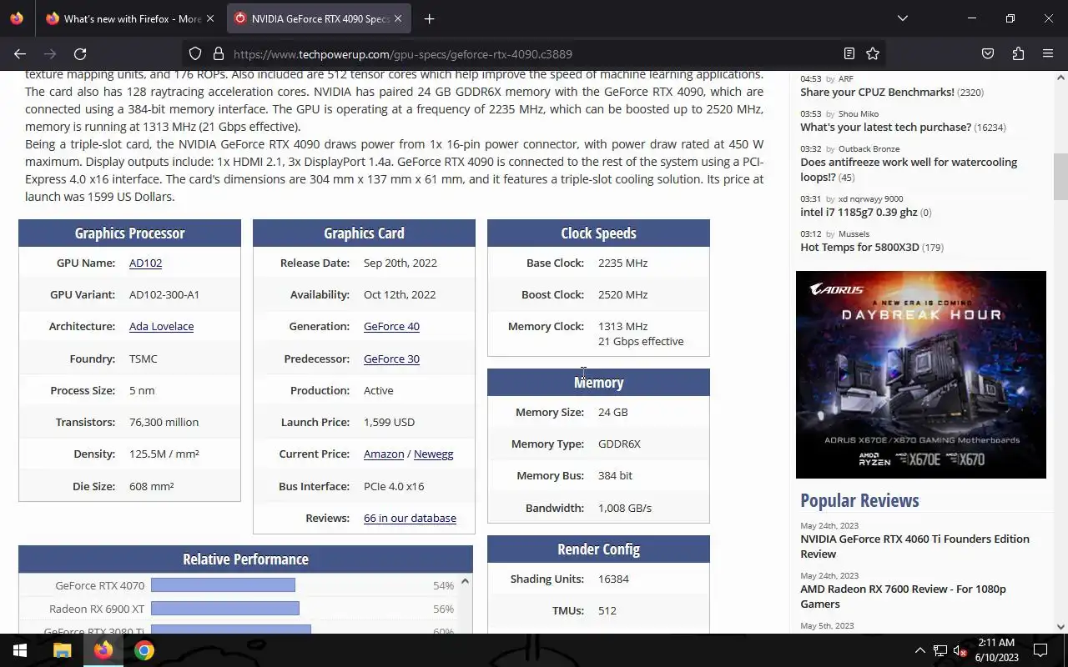Open the notification center icon

pyautogui.click(x=1040, y=650)
